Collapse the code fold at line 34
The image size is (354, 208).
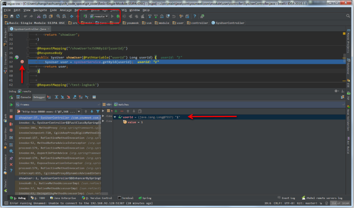pos(28,48)
